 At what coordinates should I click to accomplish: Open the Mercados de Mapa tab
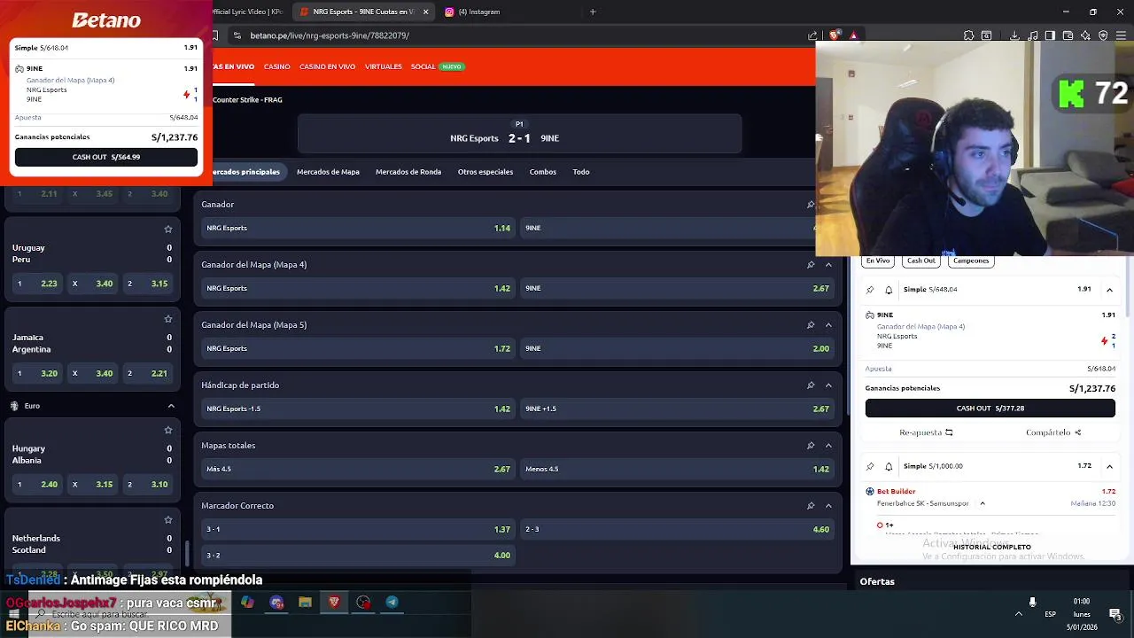[328, 172]
